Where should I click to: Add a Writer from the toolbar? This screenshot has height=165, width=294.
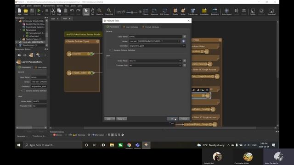click(183, 11)
